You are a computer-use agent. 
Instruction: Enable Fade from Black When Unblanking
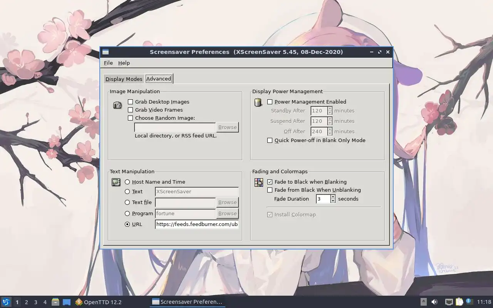tap(270, 190)
